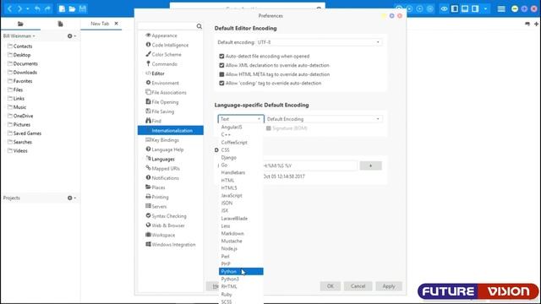
Task: Click the back navigation arrow
Action: point(9,8)
